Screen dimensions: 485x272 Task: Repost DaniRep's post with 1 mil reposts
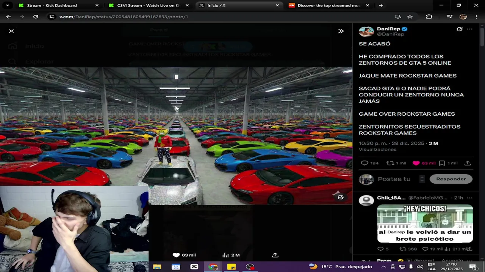click(396, 163)
